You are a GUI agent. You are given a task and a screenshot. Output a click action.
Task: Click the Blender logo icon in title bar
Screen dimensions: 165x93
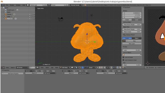pyautogui.click(x=2, y=1)
